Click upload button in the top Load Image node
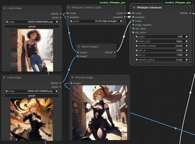Image resolution: width=195 pixels, height=144 pixels. [32, 26]
